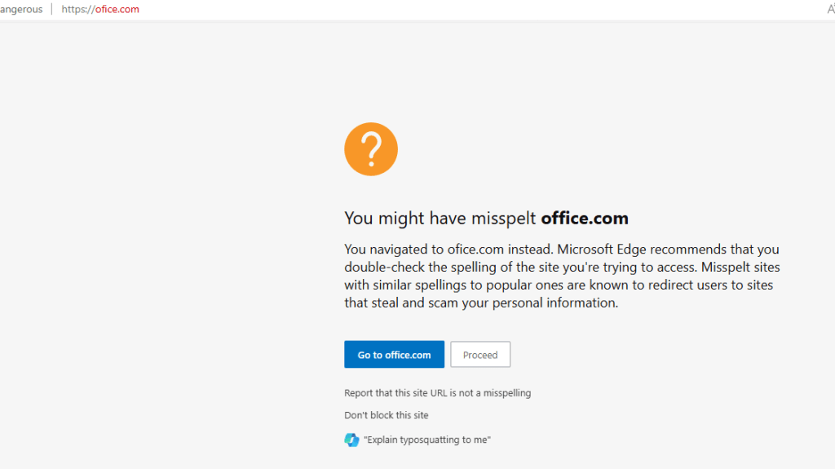Click the red ofice.com domain in the address bar

(x=117, y=10)
